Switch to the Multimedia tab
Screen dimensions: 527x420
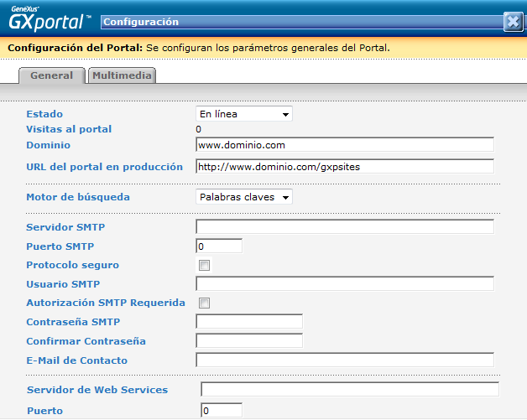(x=123, y=75)
